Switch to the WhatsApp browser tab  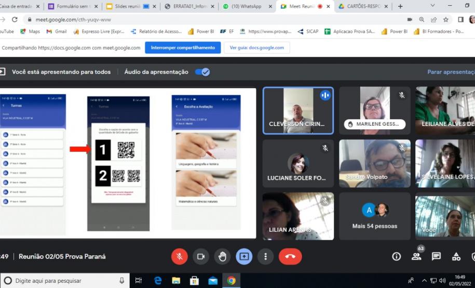(243, 6)
